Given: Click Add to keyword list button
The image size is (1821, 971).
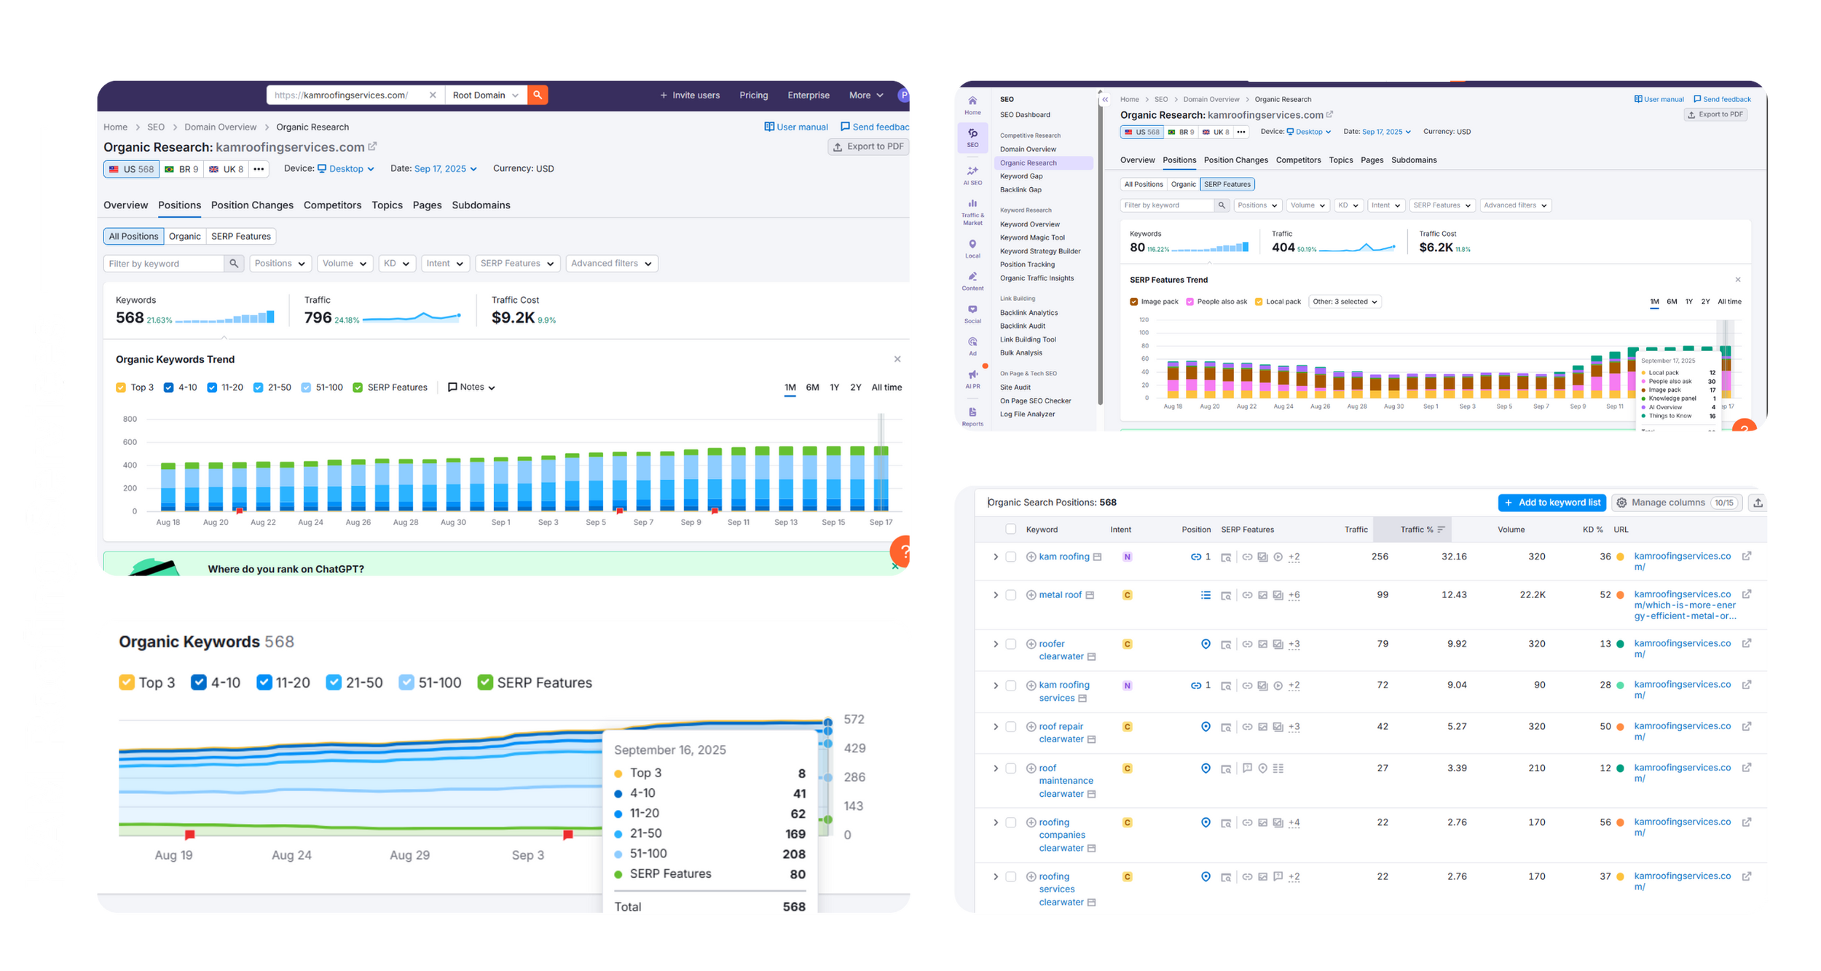Looking at the screenshot, I should tap(1551, 503).
